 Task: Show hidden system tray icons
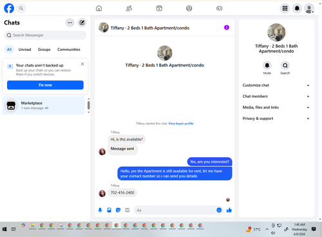[267, 229]
